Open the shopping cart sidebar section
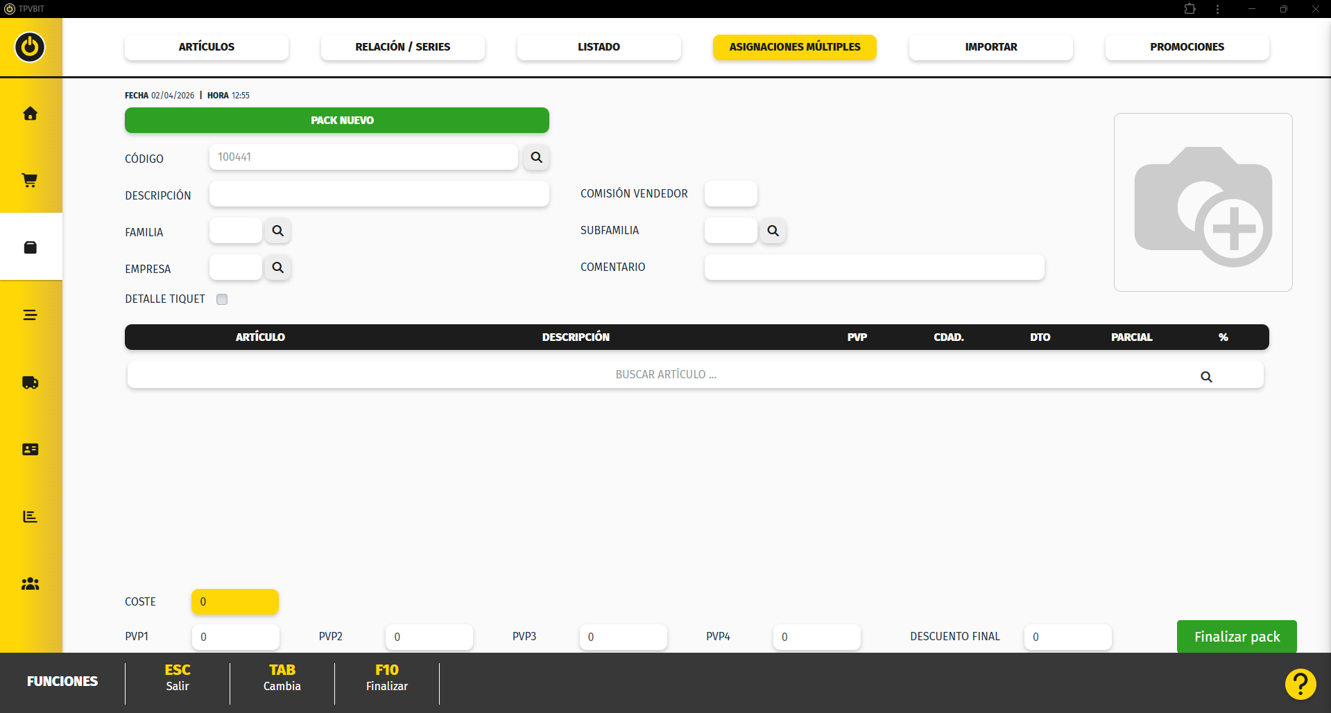The image size is (1331, 713). 30,181
